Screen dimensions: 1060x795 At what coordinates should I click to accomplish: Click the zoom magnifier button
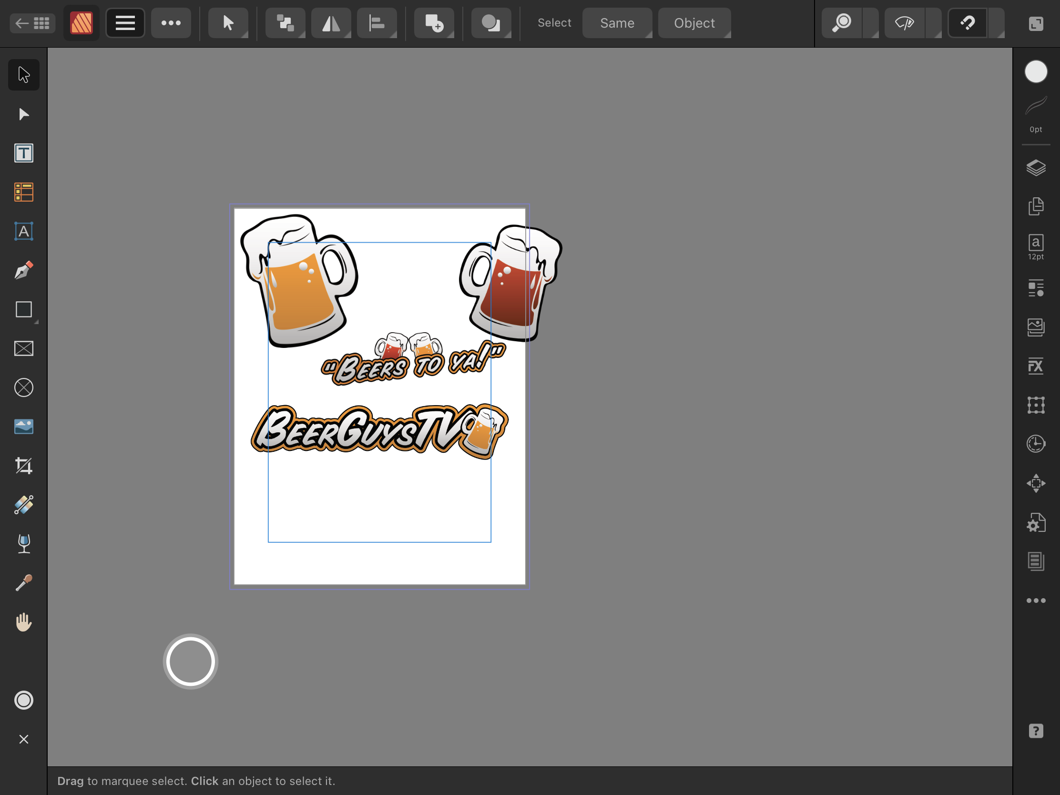842,23
